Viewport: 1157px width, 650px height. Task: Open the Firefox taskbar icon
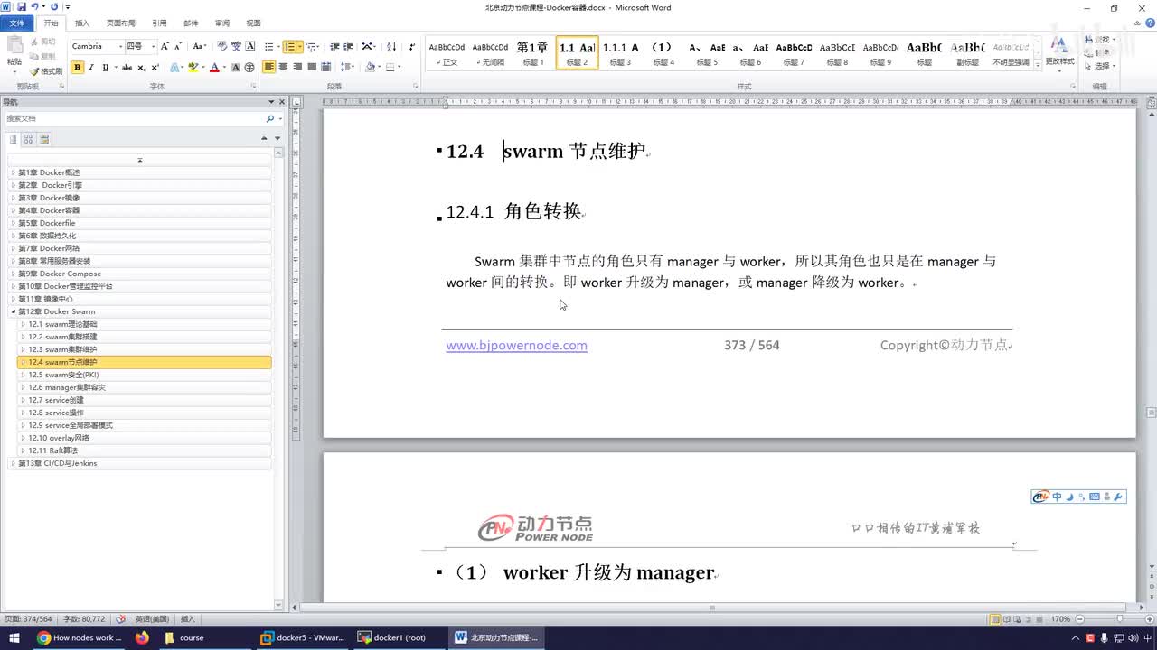(142, 637)
